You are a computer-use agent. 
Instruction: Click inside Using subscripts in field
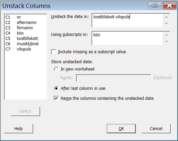pos(128,38)
